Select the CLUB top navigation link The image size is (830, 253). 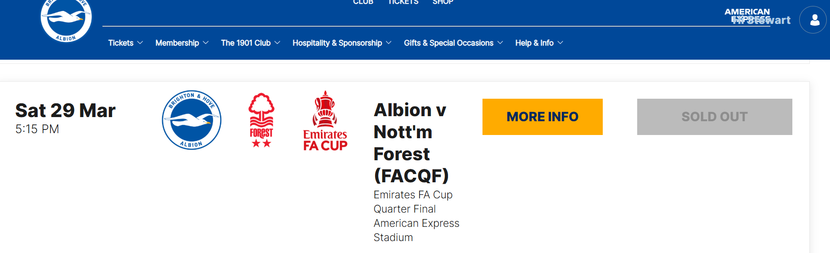coord(363,2)
